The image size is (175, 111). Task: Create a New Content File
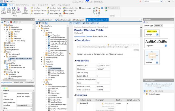click(x=54, y=14)
